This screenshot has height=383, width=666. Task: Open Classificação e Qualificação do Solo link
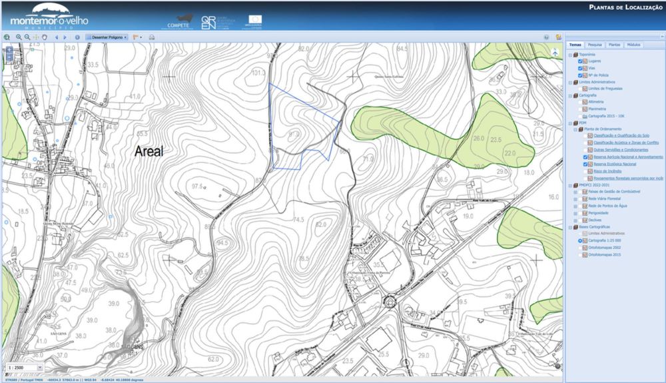click(621, 135)
